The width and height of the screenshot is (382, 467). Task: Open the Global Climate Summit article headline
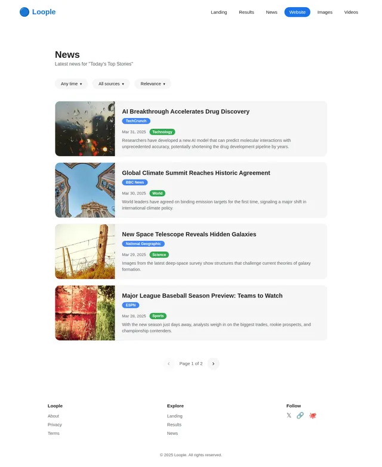point(196,173)
